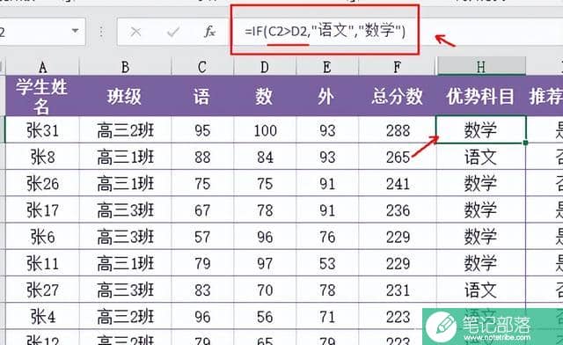563x345 pixels.
Task: Select column header A
Action: click(42, 67)
